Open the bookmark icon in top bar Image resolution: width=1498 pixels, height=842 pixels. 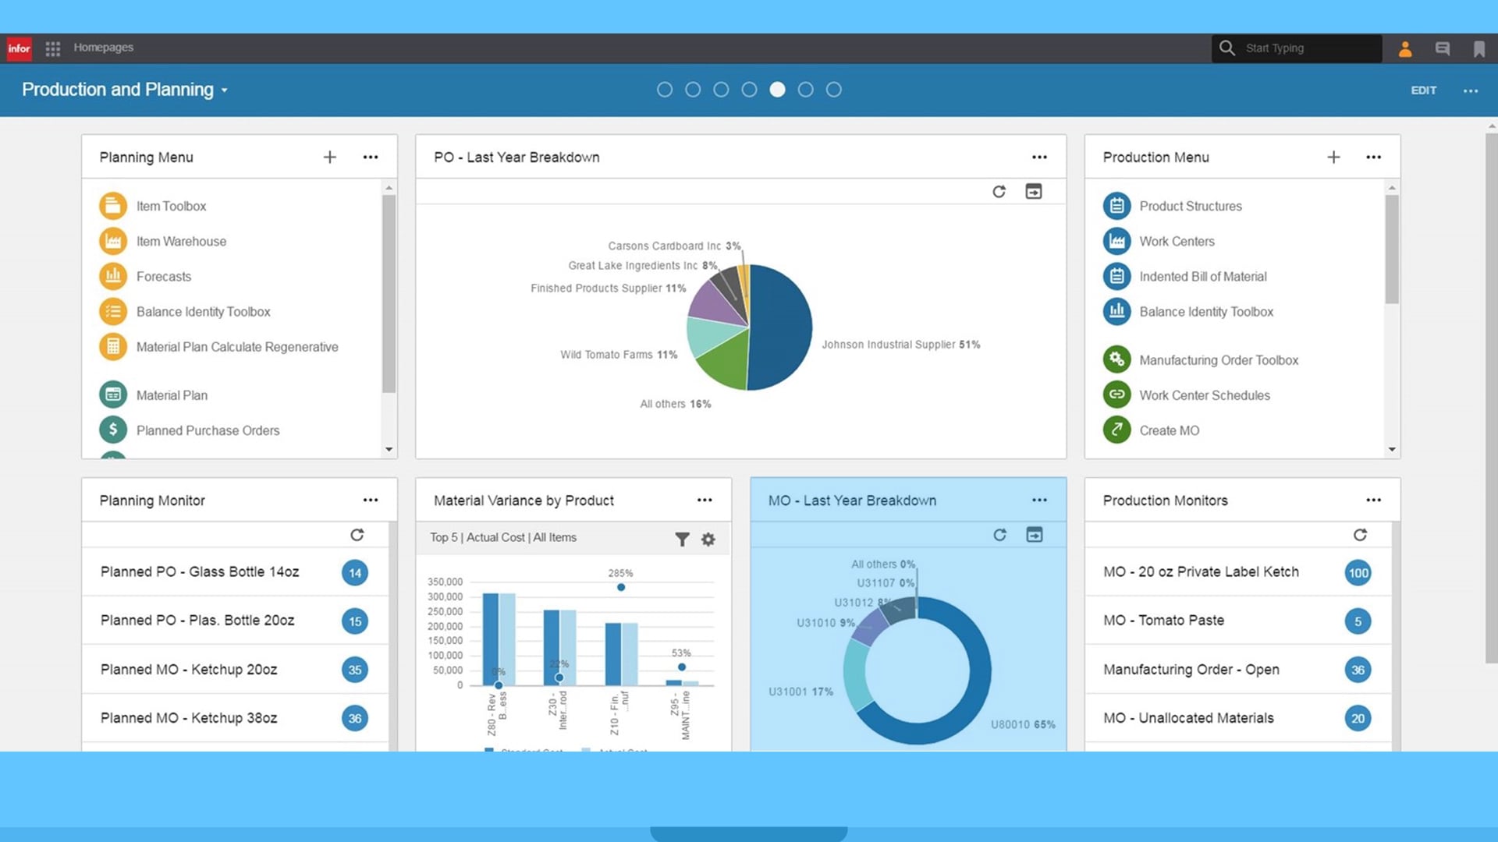[1478, 48]
